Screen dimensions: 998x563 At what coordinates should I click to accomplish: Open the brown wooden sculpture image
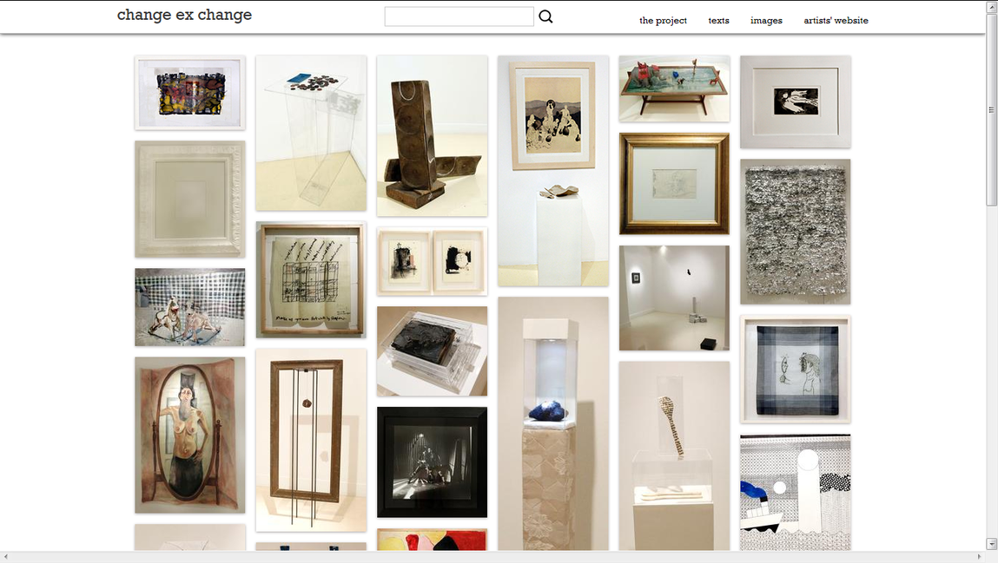click(x=432, y=135)
